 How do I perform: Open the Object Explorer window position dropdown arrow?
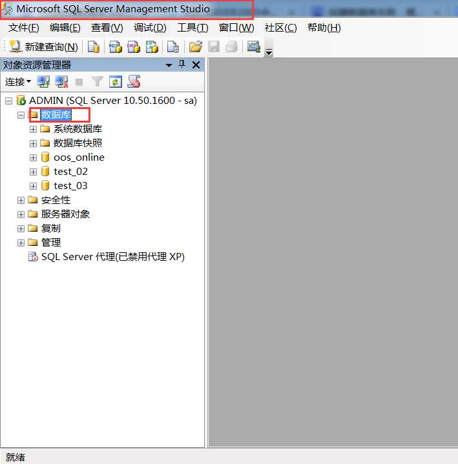tap(169, 65)
